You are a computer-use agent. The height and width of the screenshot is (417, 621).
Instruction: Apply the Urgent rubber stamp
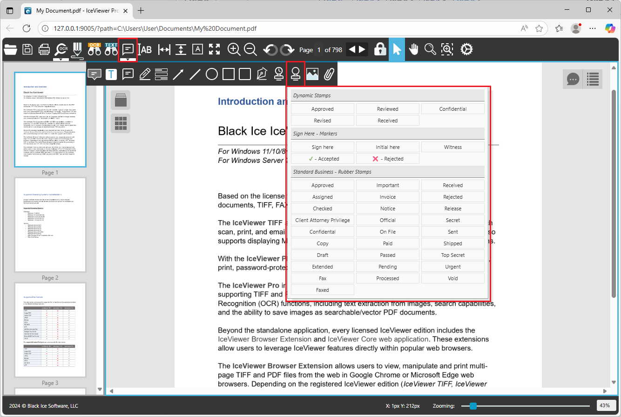point(453,267)
